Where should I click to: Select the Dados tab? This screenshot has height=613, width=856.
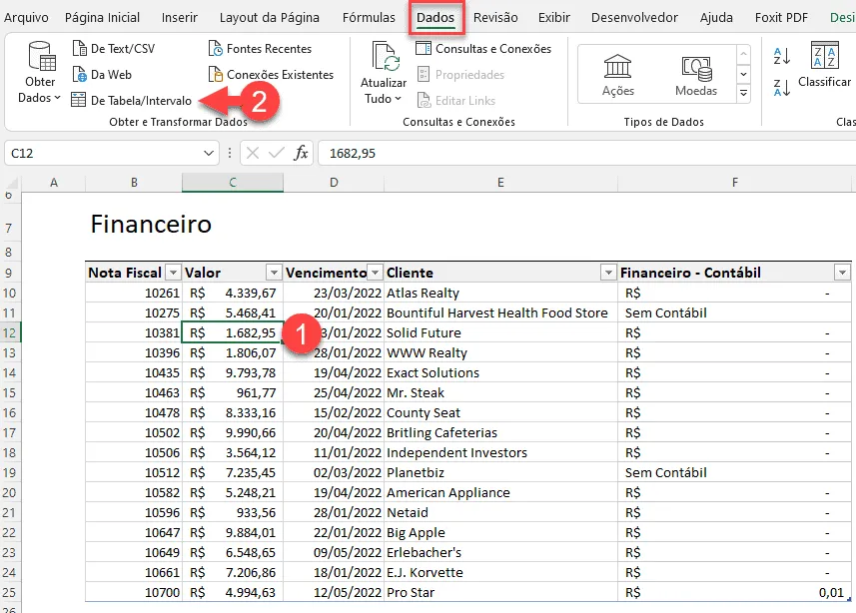[x=435, y=17]
